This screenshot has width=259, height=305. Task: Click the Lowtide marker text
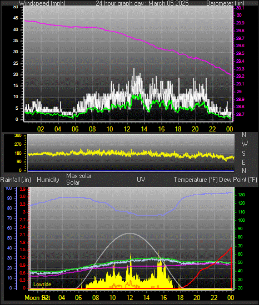point(42,284)
